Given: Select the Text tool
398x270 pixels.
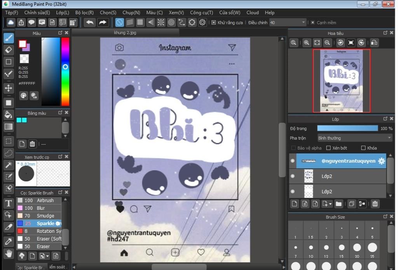Looking at the screenshot, I should [9, 203].
